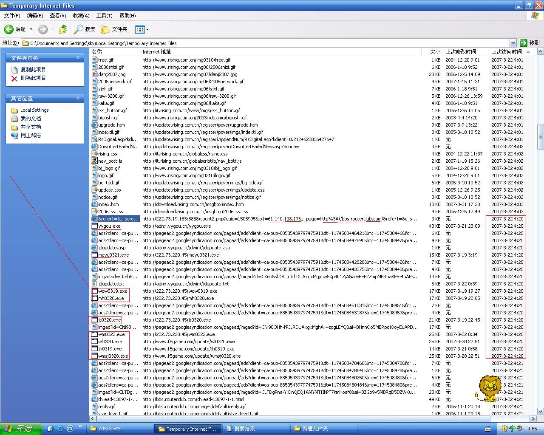Open 网上邻居 link

[x=31, y=136]
